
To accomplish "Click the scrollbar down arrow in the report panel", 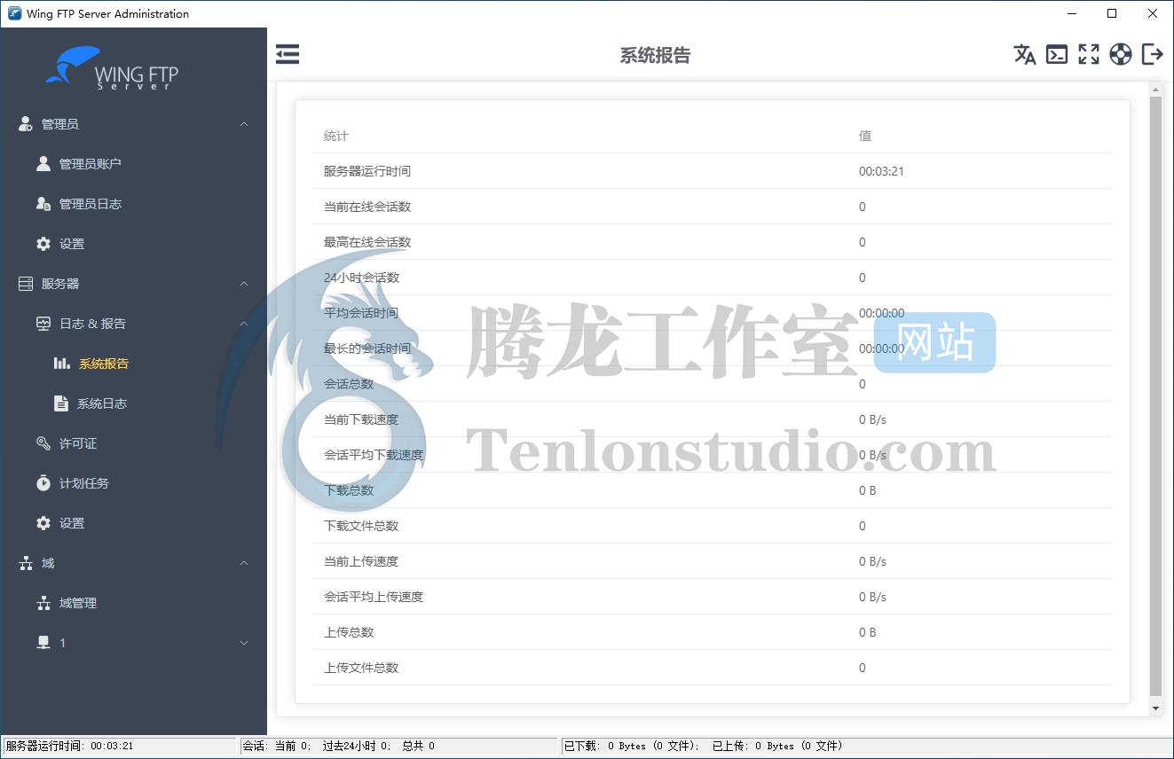I will coord(1155,708).
